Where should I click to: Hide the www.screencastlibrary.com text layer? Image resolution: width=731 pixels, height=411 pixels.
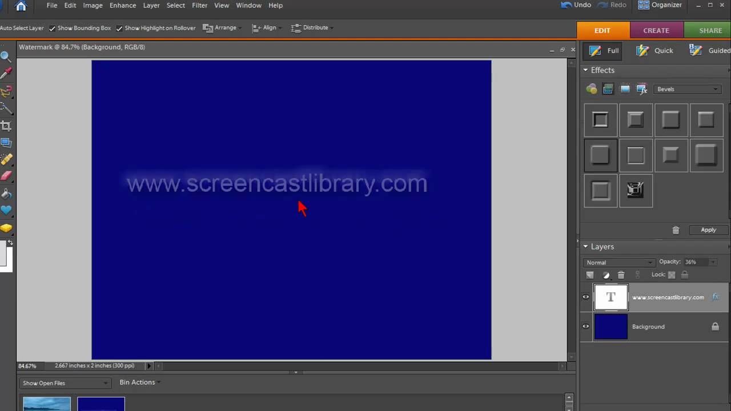586,297
